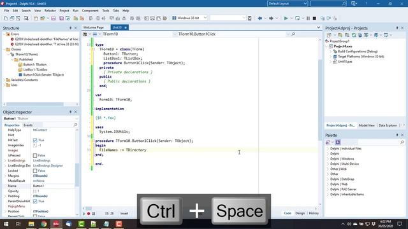Pin the Structure panel
Image resolution: width=408 pixels, height=229 pixels.
coord(70,28)
